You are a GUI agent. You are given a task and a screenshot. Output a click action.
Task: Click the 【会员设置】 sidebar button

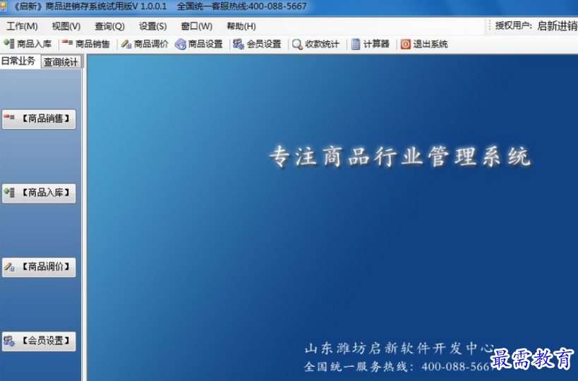[x=39, y=342]
